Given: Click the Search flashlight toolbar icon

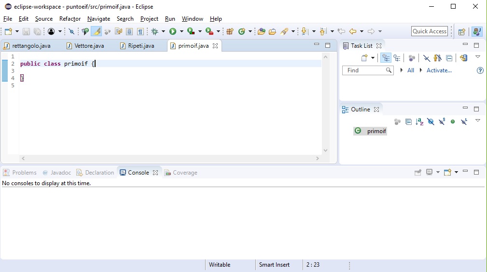Looking at the screenshot, I should (x=284, y=31).
